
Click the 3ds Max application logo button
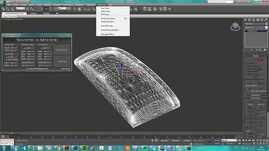click(x=3, y=3)
